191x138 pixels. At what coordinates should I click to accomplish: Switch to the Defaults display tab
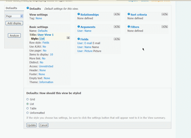pos(11,8)
